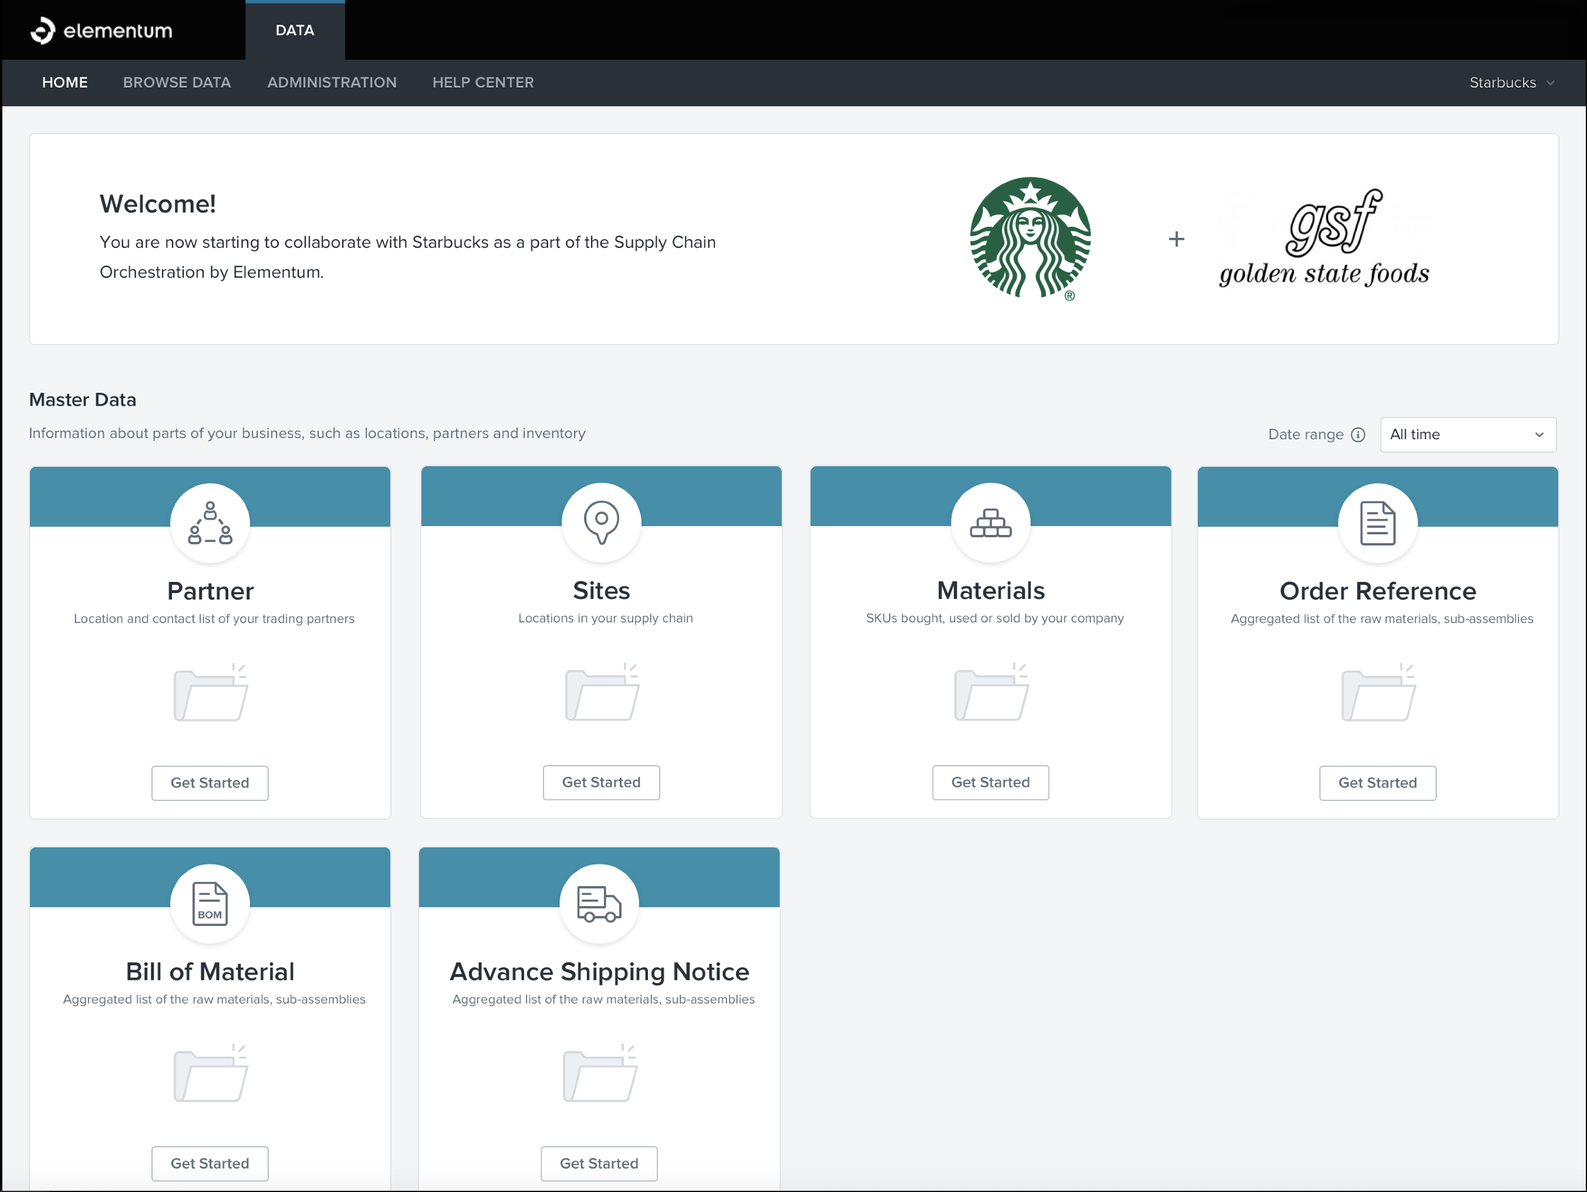The width and height of the screenshot is (1587, 1192).
Task: Click Get Started under Materials
Action: coord(990,782)
